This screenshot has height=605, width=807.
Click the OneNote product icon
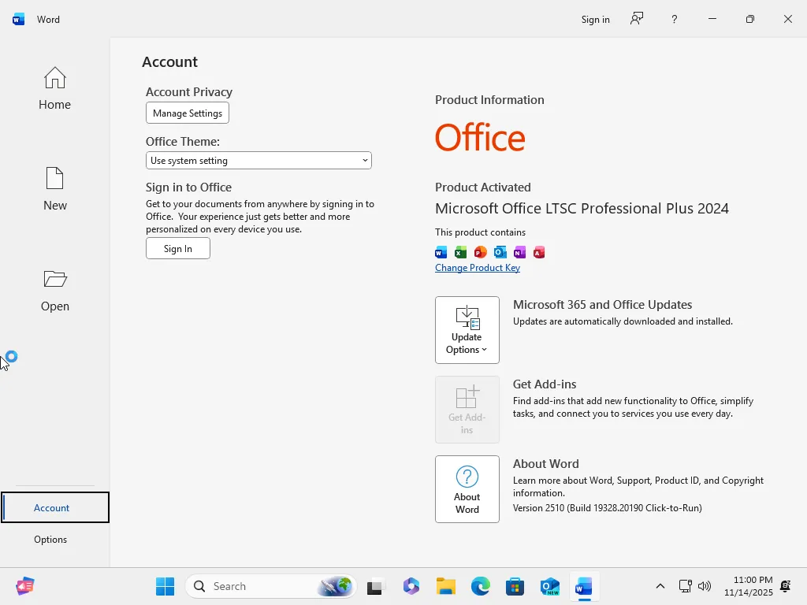coord(519,252)
